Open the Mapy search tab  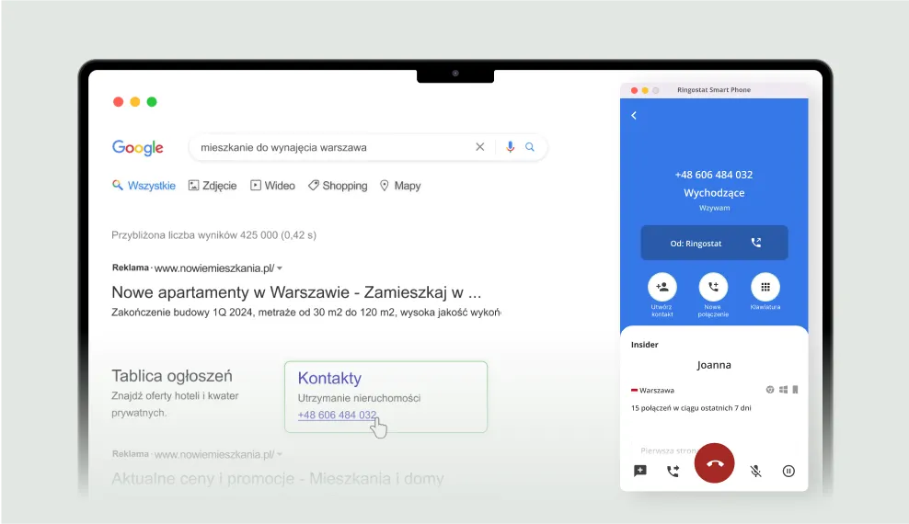coord(399,186)
